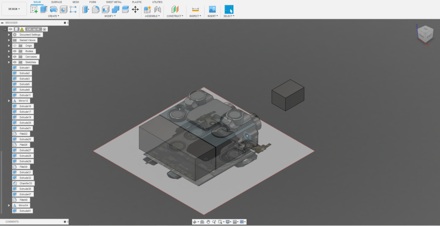Click the Insert image icon

tap(212, 9)
